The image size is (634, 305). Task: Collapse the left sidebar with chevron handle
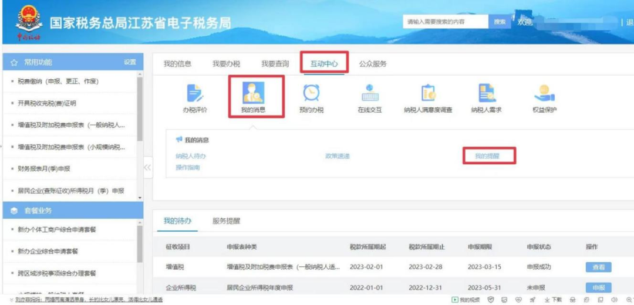pyautogui.click(x=147, y=168)
